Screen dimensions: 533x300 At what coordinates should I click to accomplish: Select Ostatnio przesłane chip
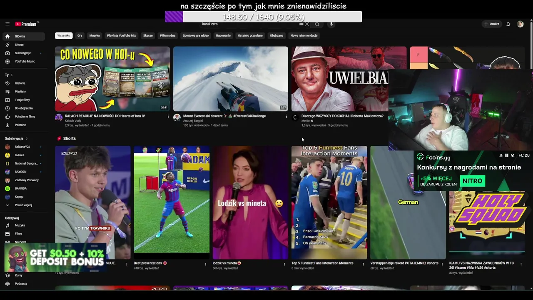click(x=250, y=35)
